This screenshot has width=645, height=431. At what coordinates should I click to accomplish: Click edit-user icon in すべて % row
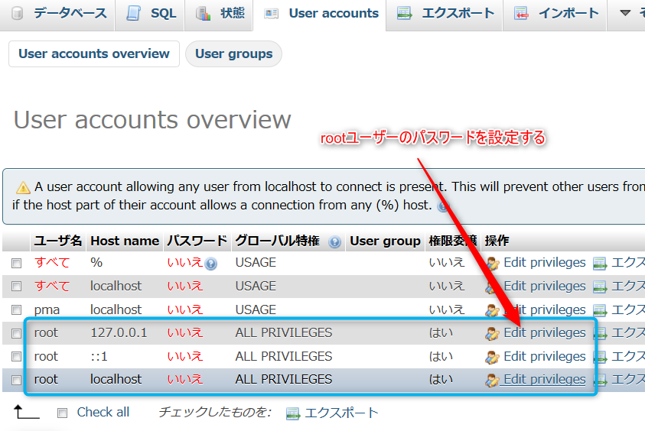click(x=493, y=264)
